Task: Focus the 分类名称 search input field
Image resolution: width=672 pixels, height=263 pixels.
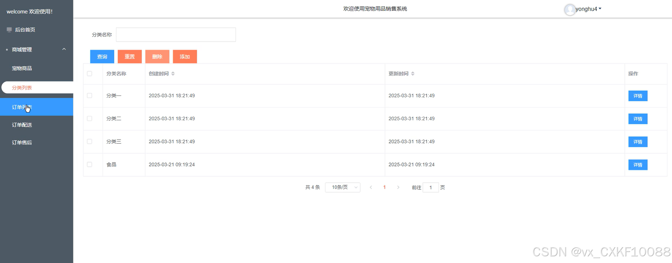Action: click(x=176, y=35)
